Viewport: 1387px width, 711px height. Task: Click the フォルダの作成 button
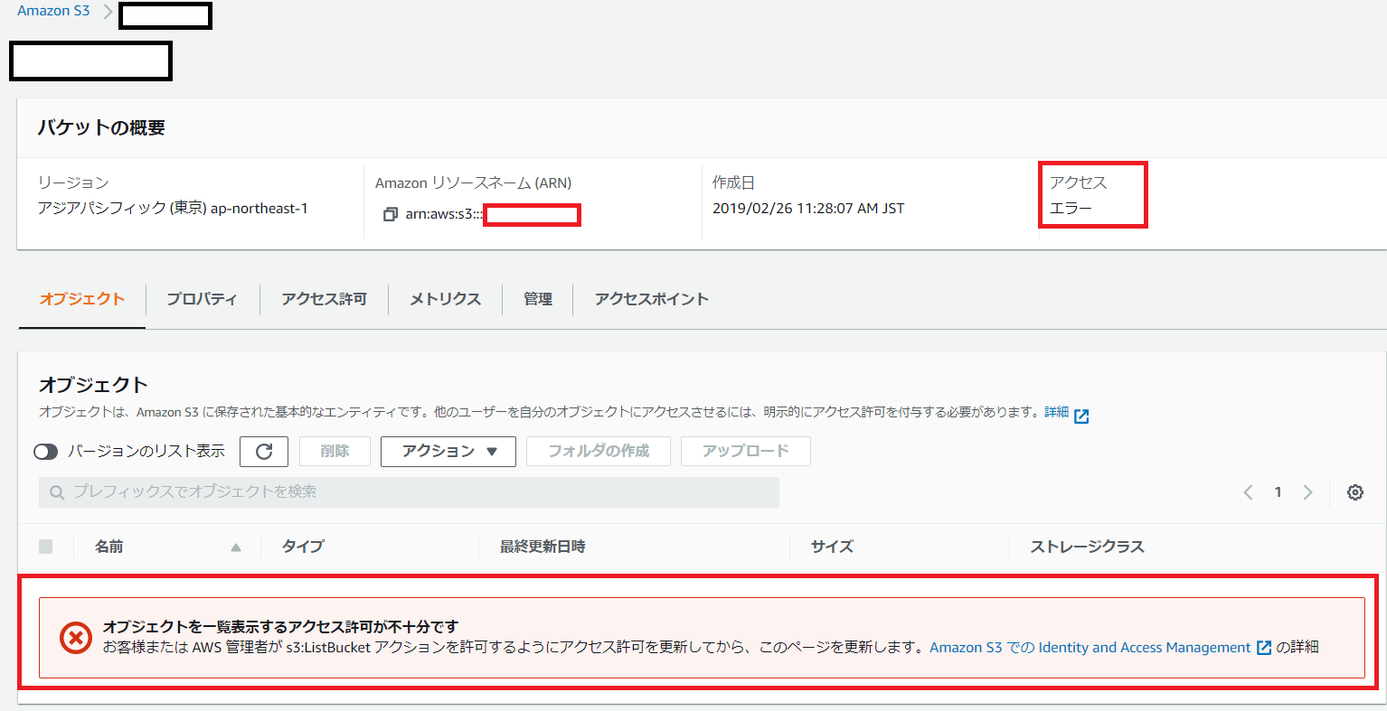pyautogui.click(x=598, y=451)
